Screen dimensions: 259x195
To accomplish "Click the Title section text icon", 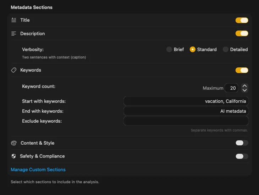I will (14, 20).
